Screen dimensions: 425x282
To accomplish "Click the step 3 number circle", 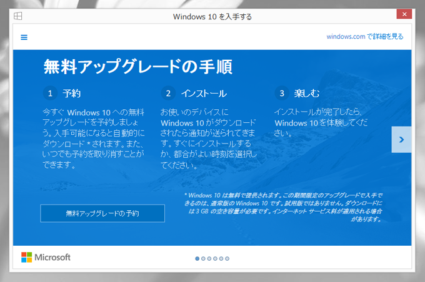I will pos(282,94).
